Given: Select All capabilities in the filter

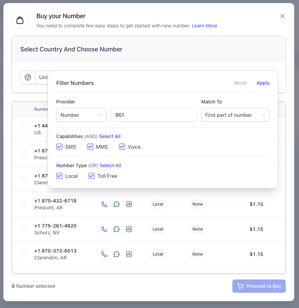Looking at the screenshot, I should 110,136.
